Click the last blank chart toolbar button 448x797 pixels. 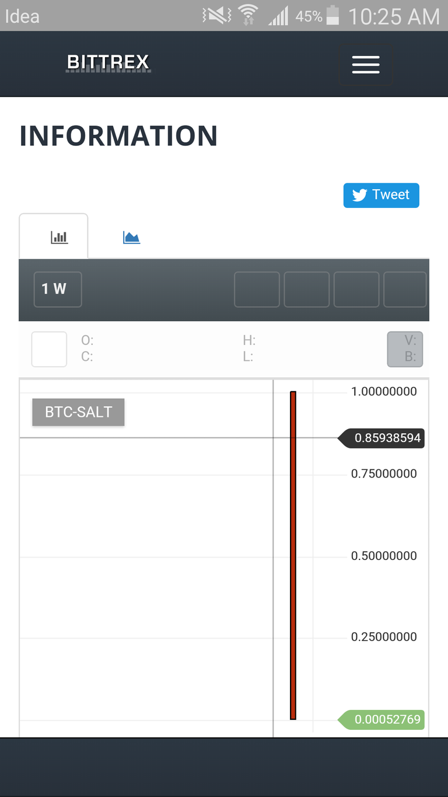pyautogui.click(x=405, y=289)
